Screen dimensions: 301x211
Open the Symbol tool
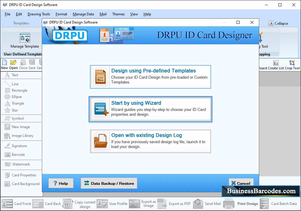coord(14,118)
